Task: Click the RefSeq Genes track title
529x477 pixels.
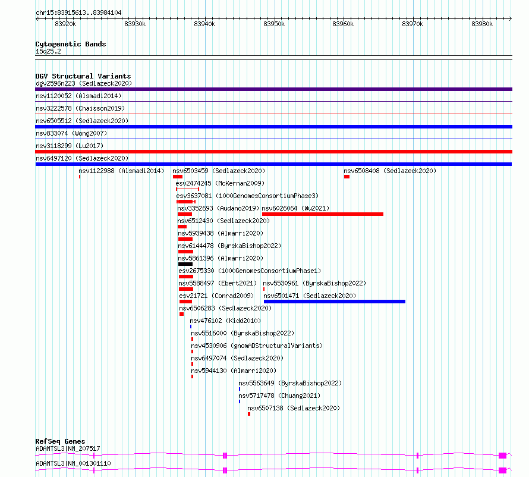Action: pos(60,441)
